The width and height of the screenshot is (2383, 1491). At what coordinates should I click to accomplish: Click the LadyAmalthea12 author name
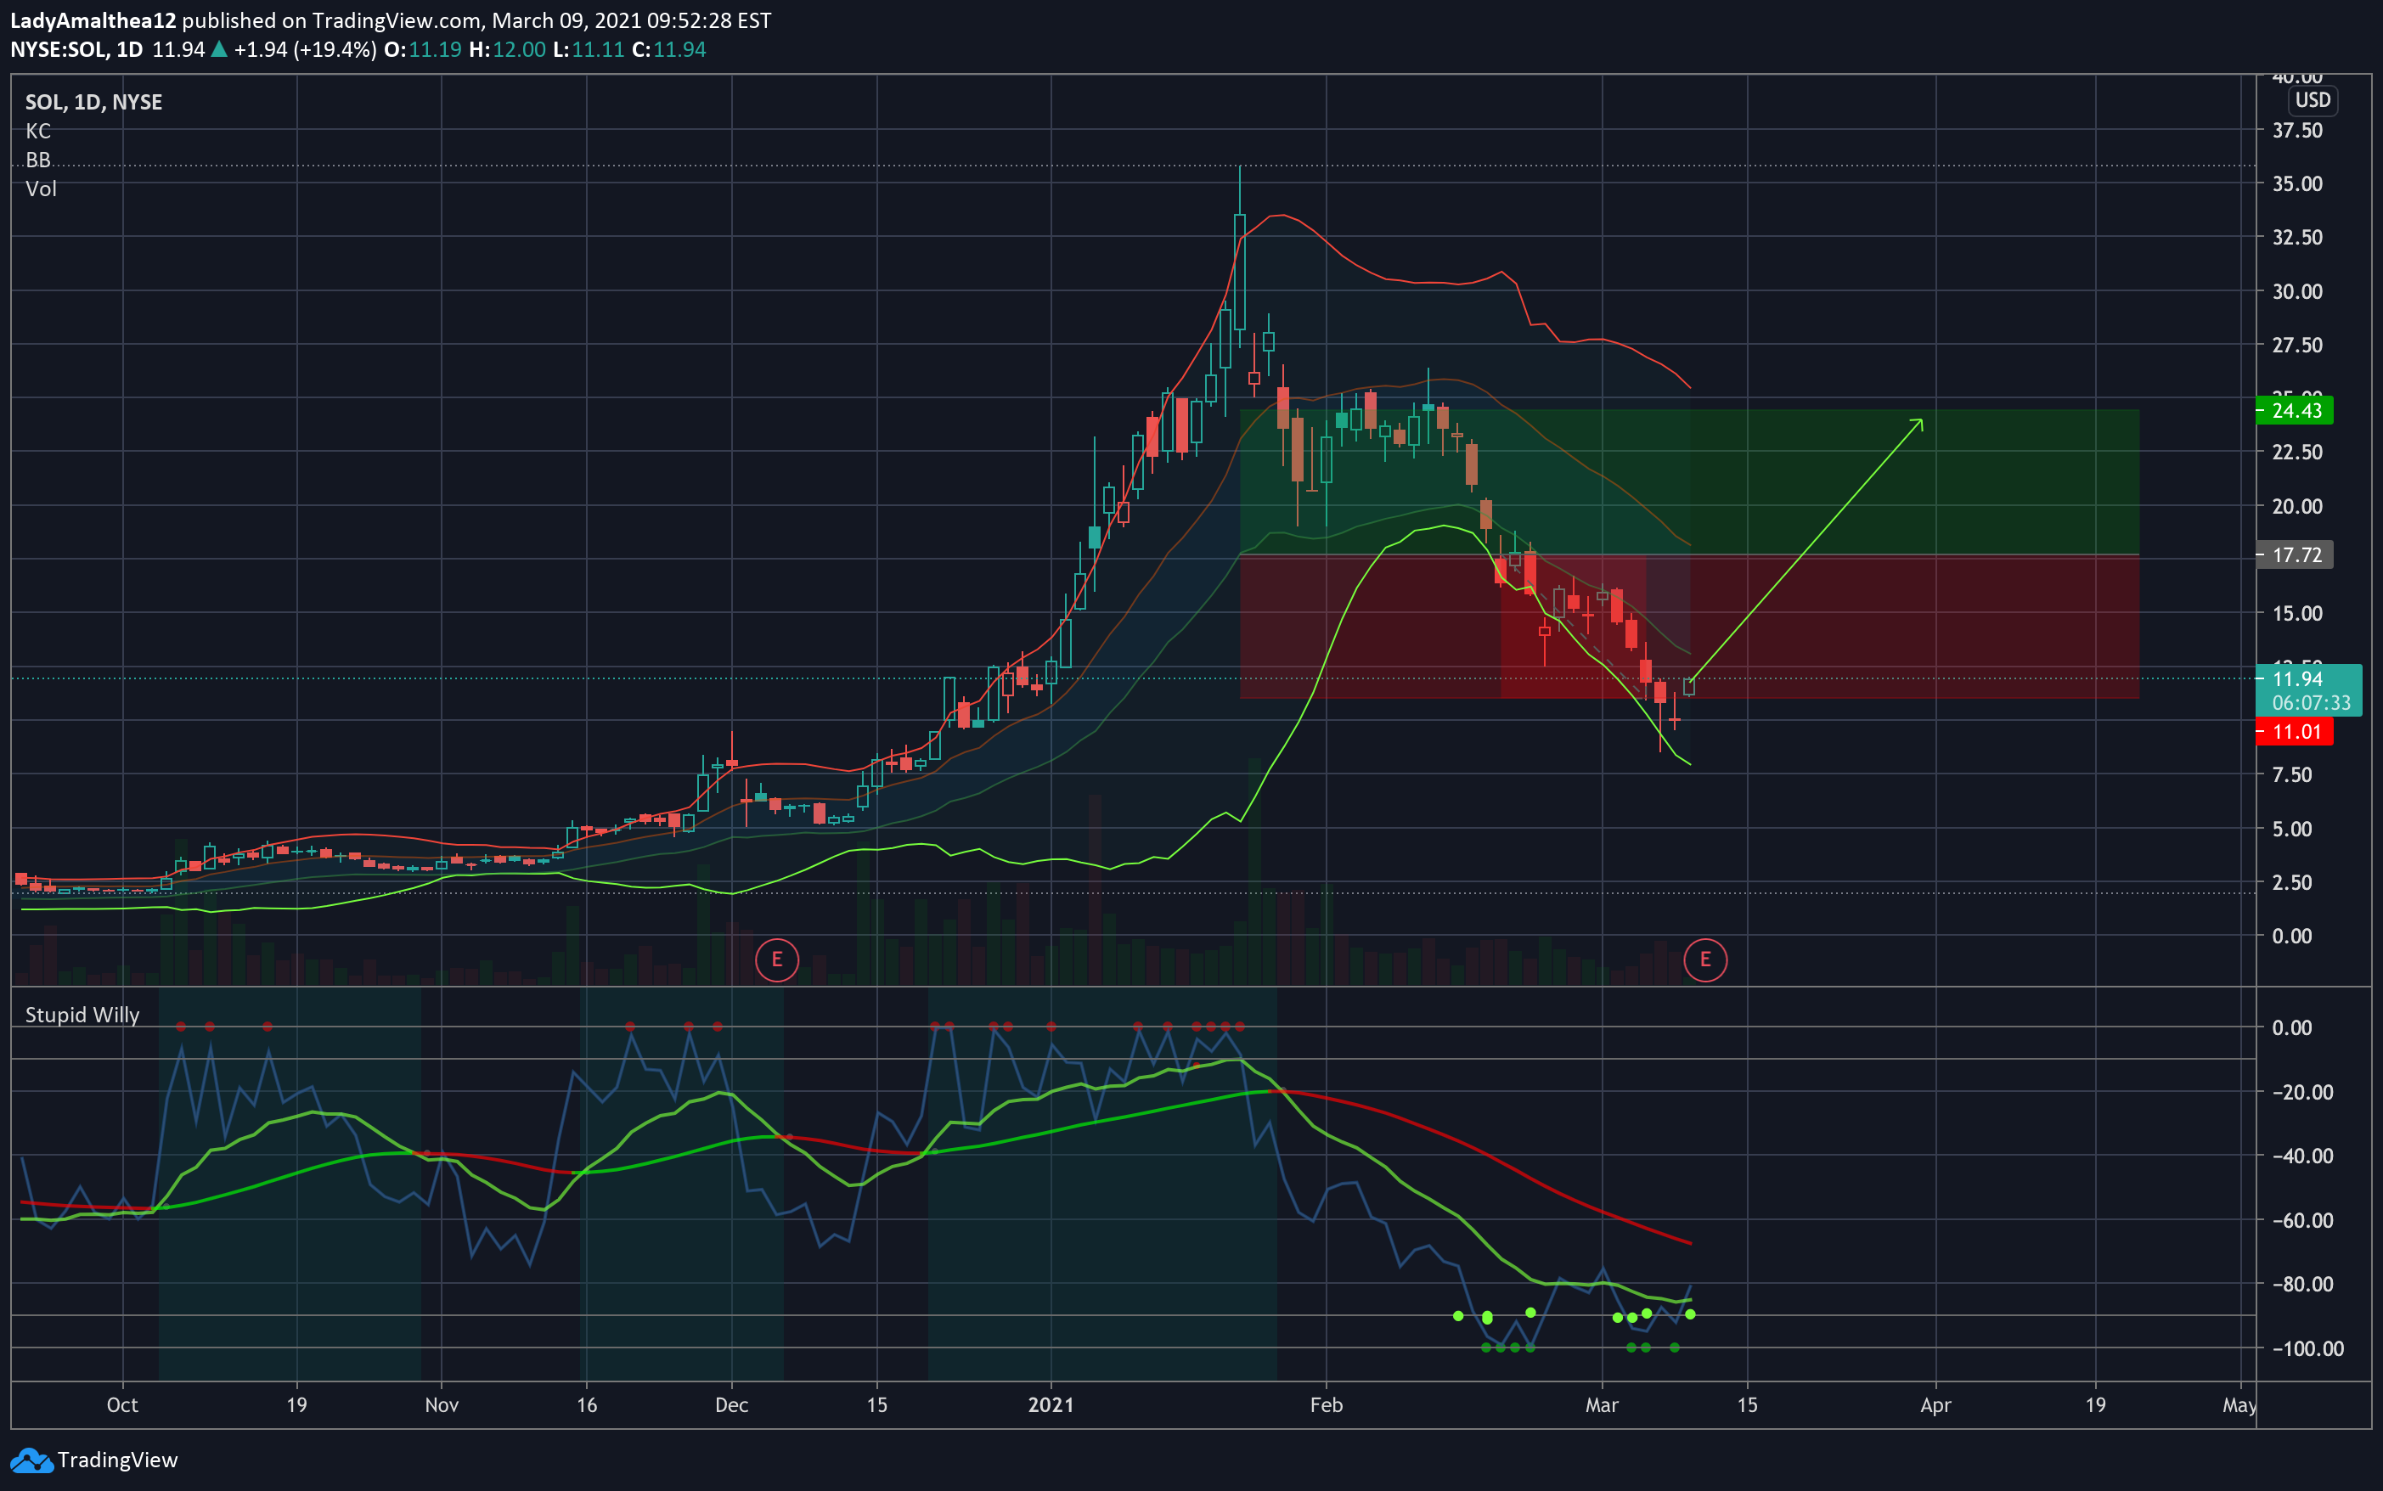93,20
